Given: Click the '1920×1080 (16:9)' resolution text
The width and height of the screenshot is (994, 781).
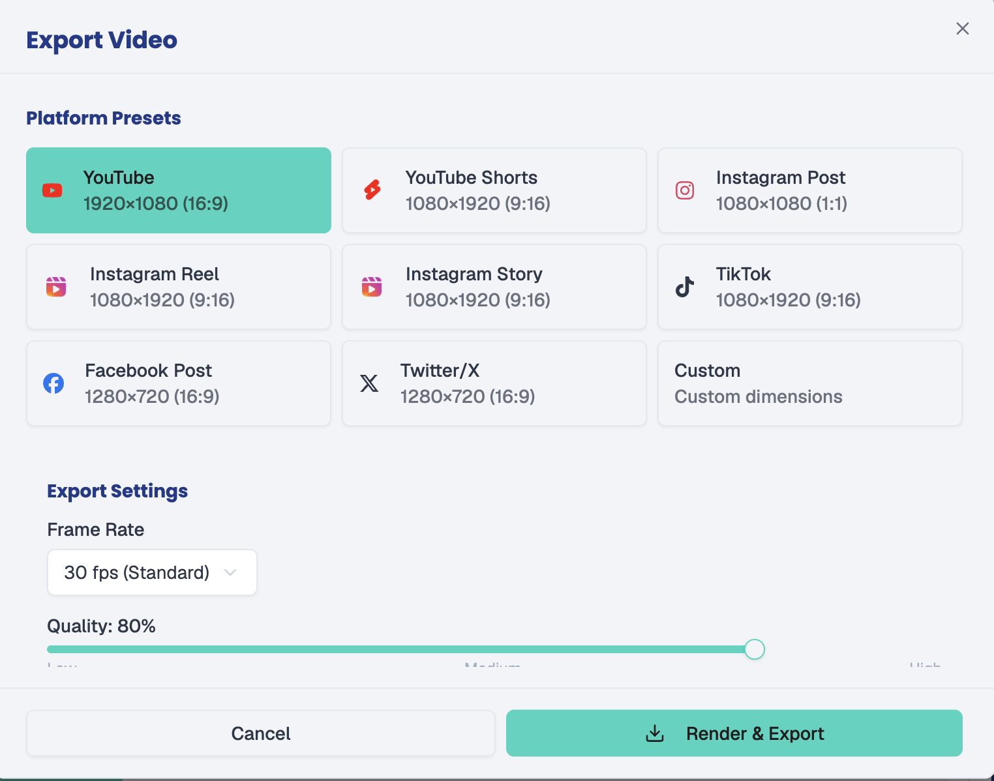Looking at the screenshot, I should tap(156, 203).
